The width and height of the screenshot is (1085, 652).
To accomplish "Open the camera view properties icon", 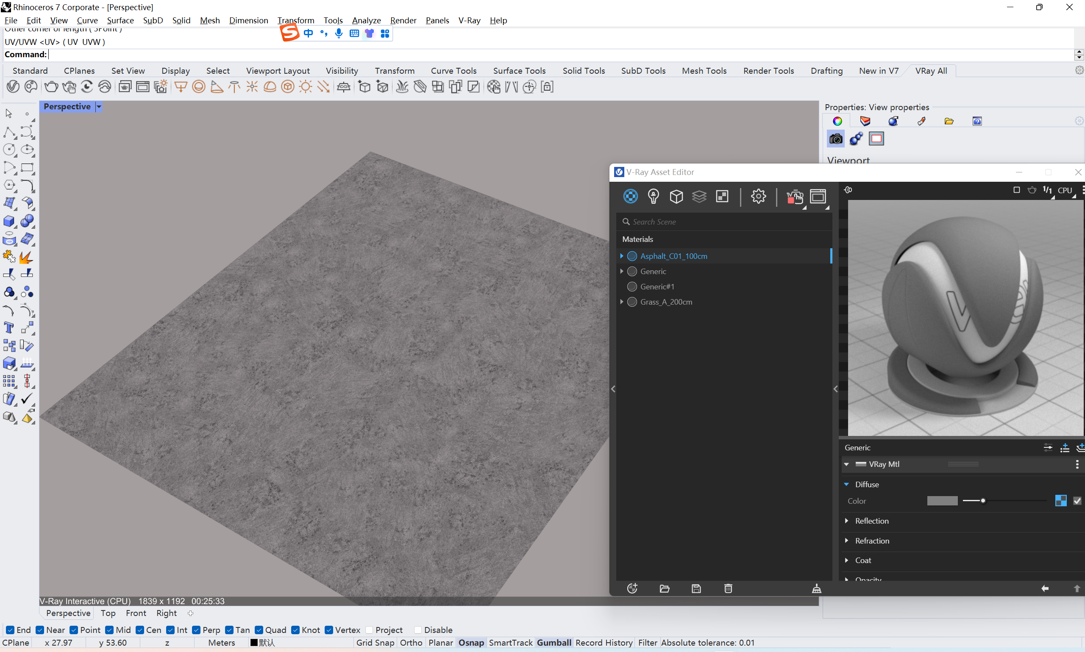I will pos(835,139).
